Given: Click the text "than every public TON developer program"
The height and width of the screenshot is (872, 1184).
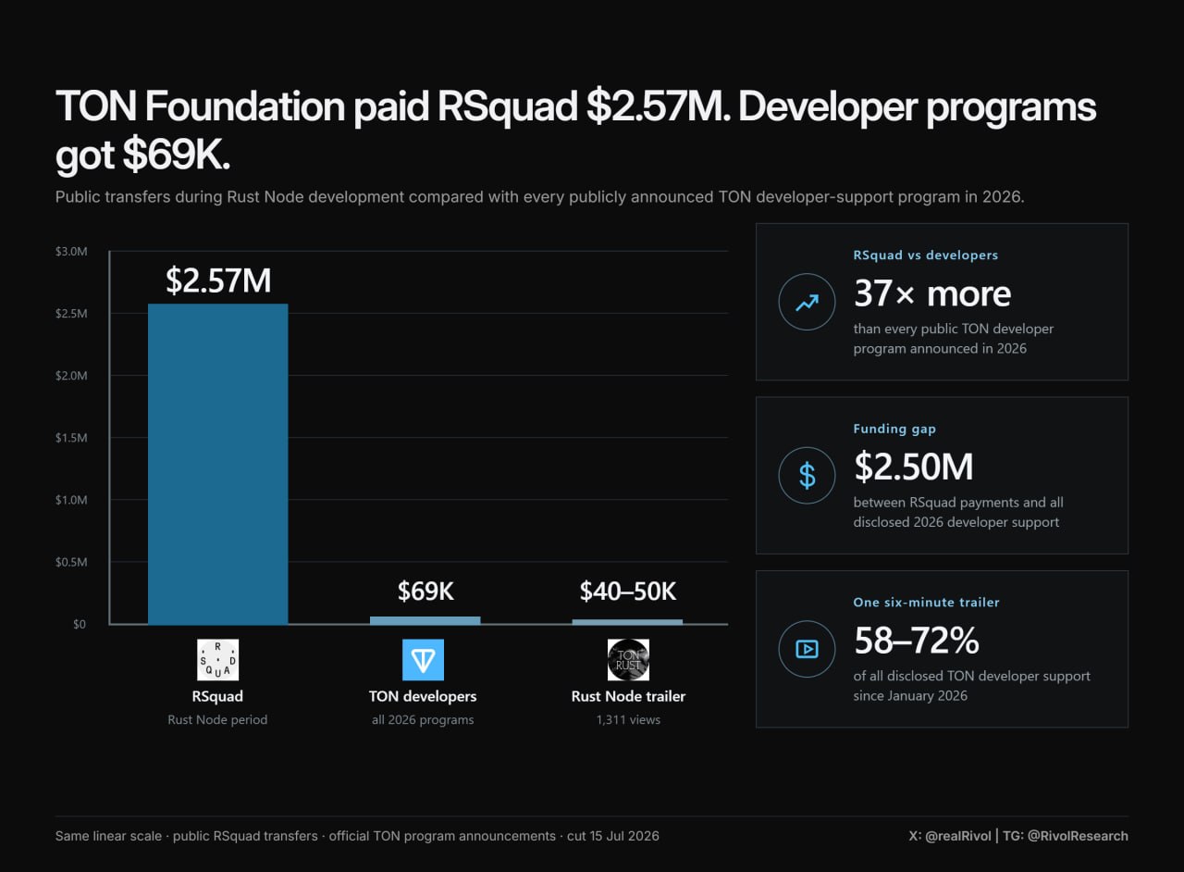Looking at the screenshot, I should pos(954,339).
